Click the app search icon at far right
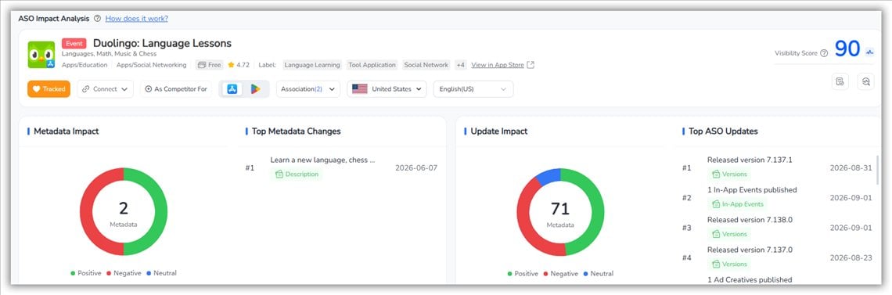Image resolution: width=892 pixels, height=295 pixels. pyautogui.click(x=866, y=82)
